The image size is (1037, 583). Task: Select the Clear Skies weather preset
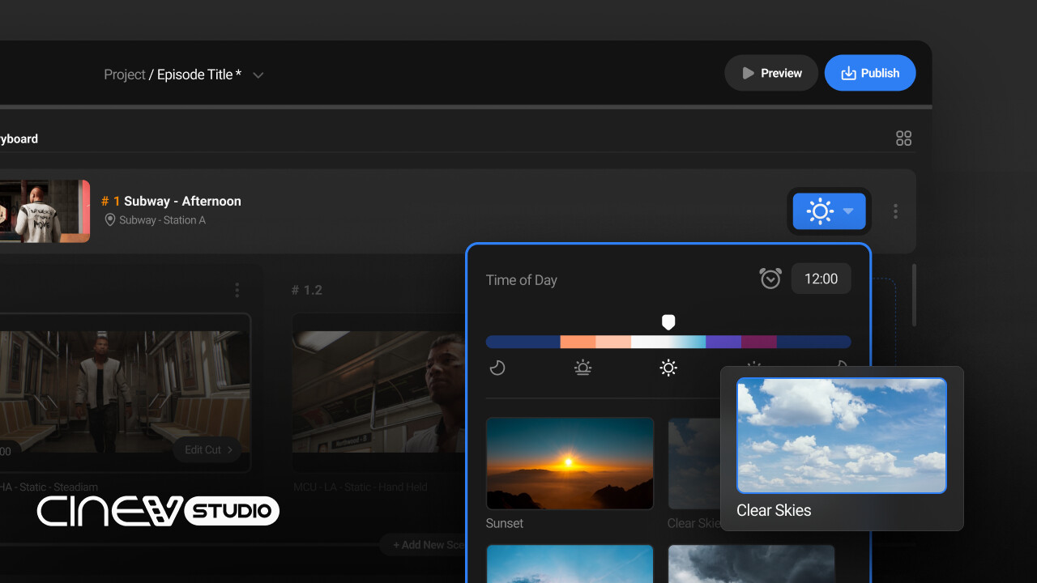[842, 436]
